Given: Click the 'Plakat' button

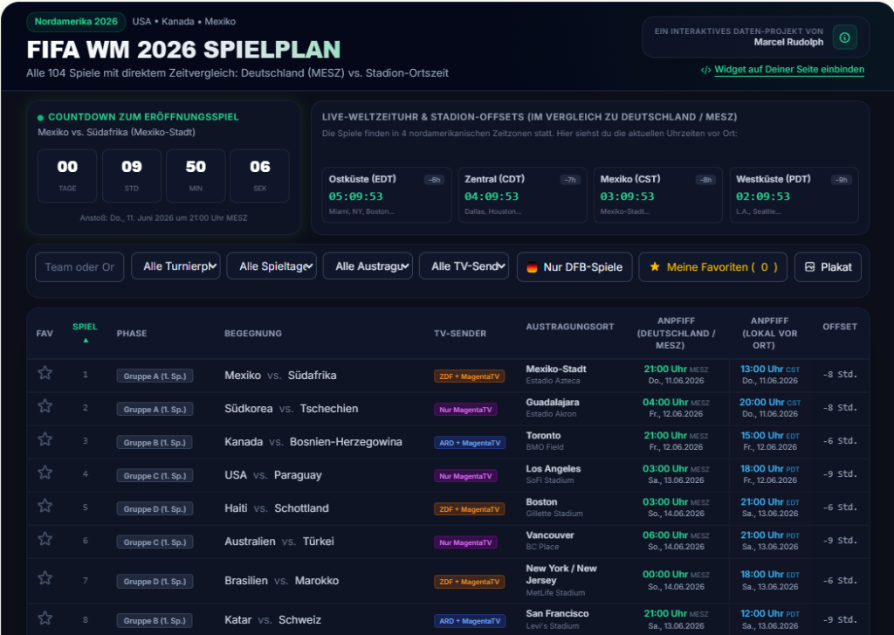Looking at the screenshot, I should pyautogui.click(x=828, y=267).
